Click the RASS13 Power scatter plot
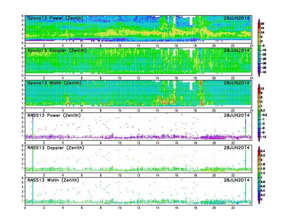 pyautogui.click(x=138, y=126)
